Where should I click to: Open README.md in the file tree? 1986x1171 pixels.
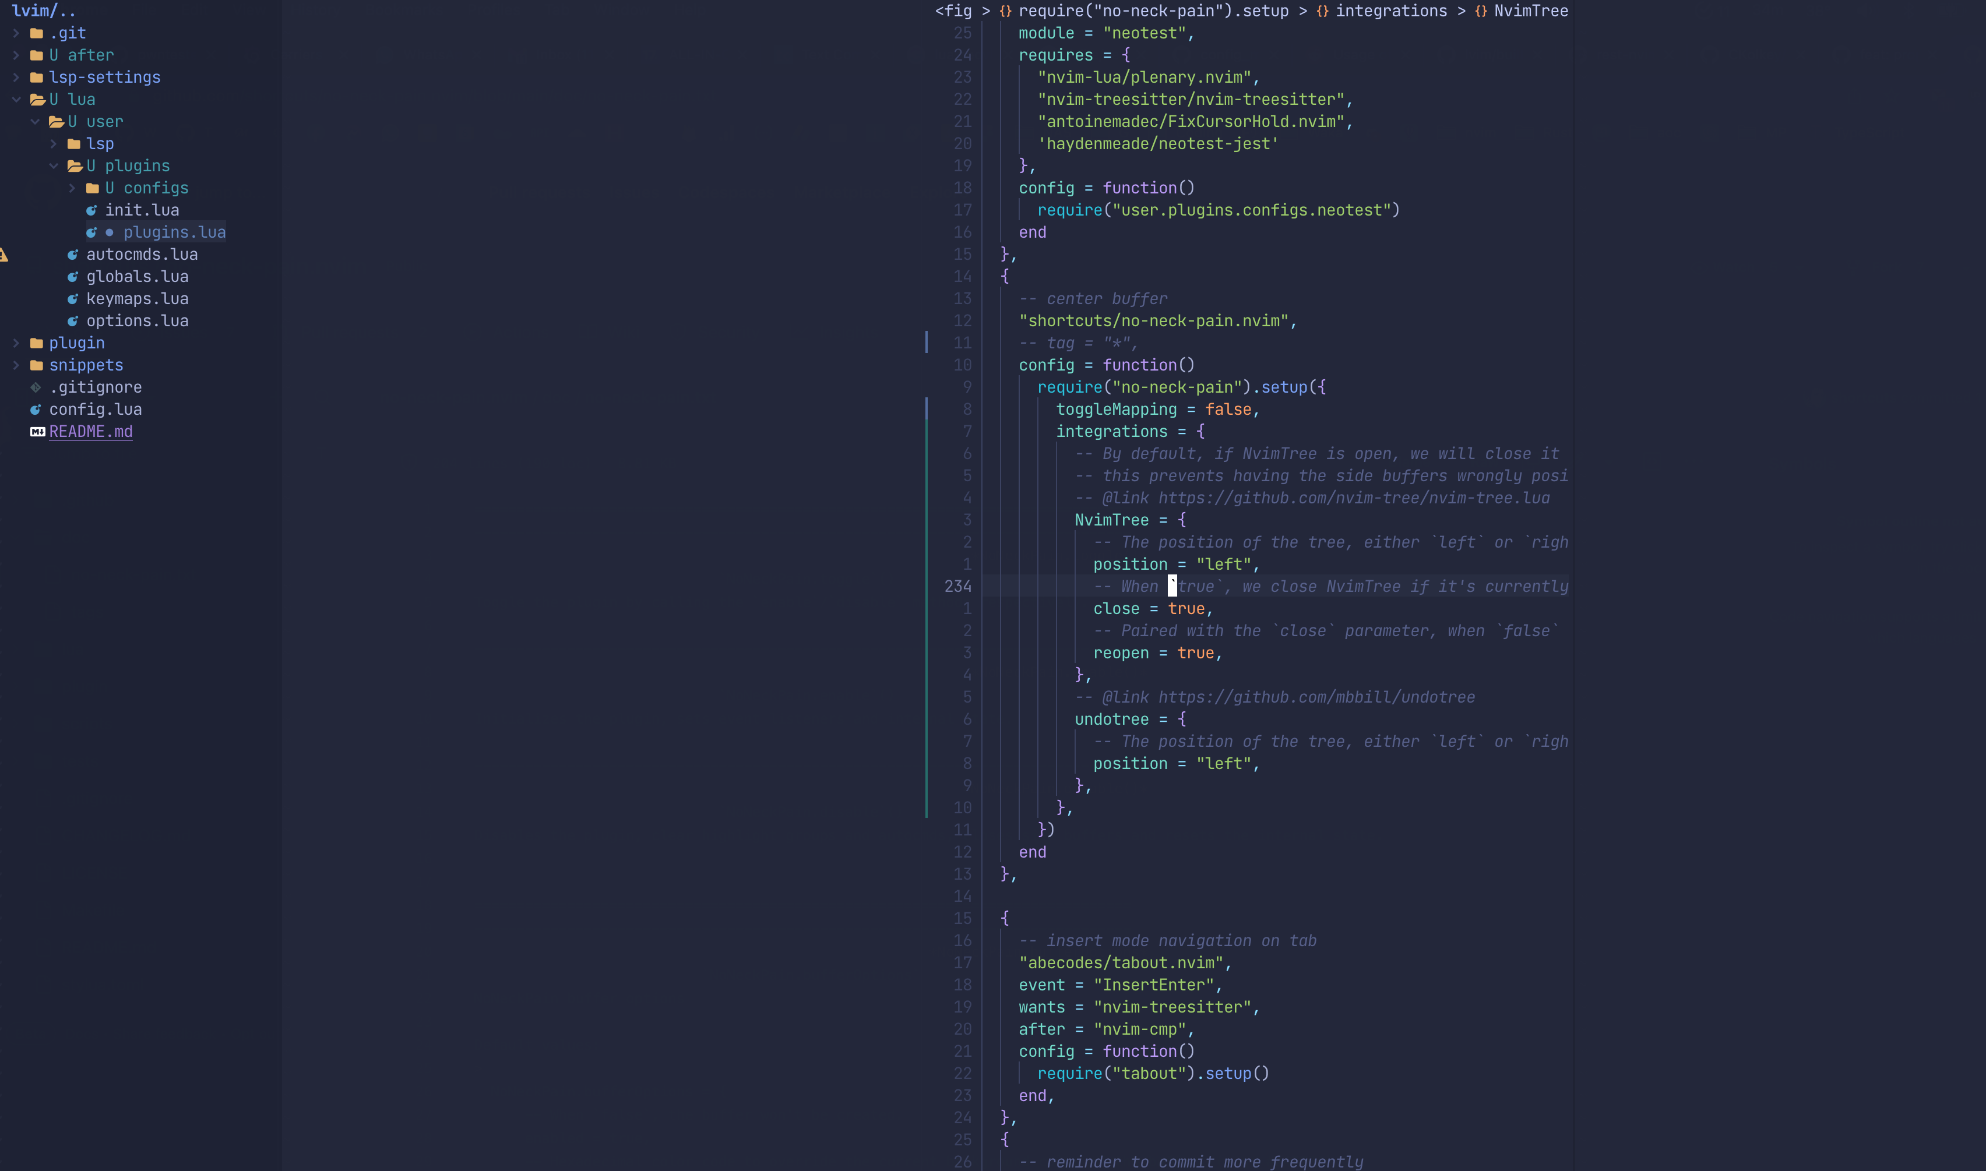91,432
